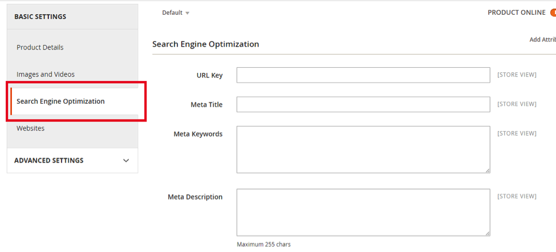Click the Basic Settings section header
This screenshot has width=556, height=252.
click(40, 17)
